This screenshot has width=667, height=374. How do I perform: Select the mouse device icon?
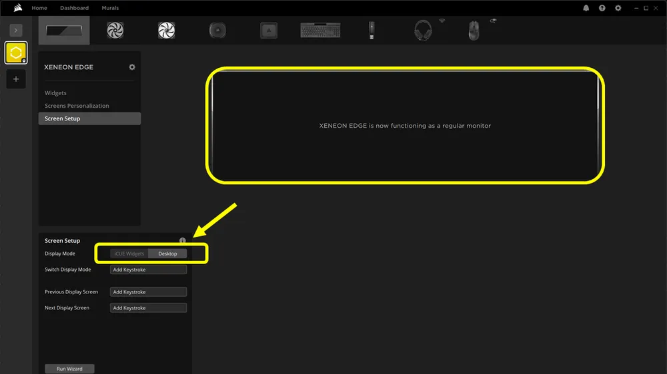tap(474, 30)
